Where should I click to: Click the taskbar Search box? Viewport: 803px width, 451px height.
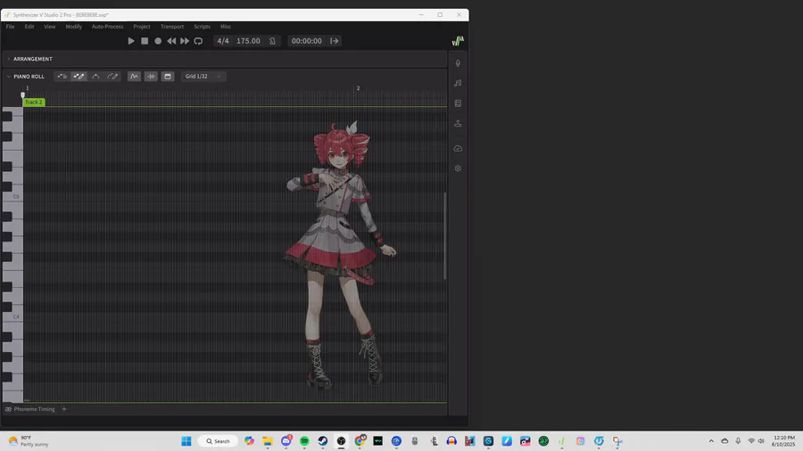[x=219, y=441]
